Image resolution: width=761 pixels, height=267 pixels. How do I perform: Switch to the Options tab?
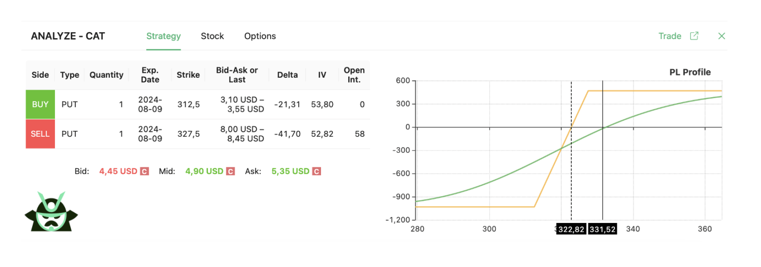click(x=260, y=36)
